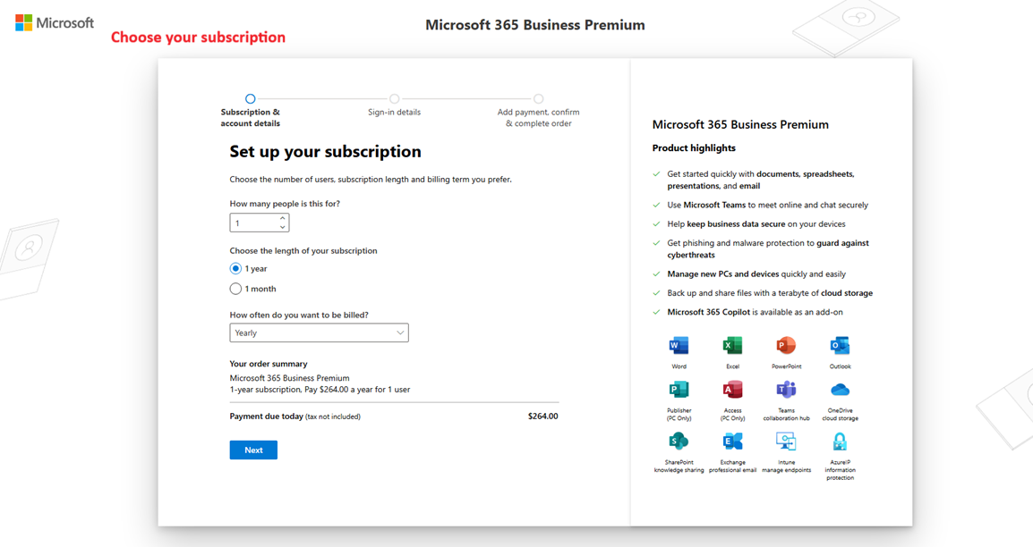Click the 'Manage new PCs and devices' highlight
The height and width of the screenshot is (547, 1033).
click(x=756, y=274)
